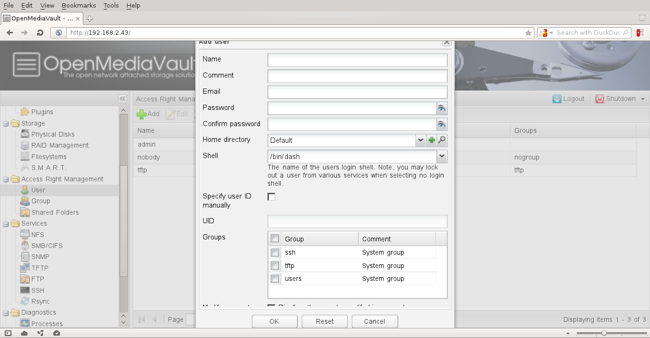Open FTP service settings

[x=32, y=279]
